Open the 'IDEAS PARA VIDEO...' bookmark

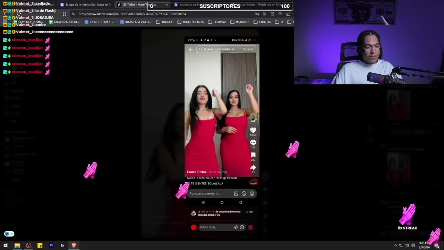point(135,22)
